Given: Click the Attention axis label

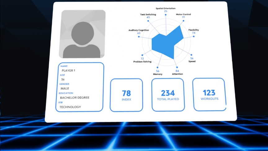Looking at the screenshot, I should click(177, 74).
